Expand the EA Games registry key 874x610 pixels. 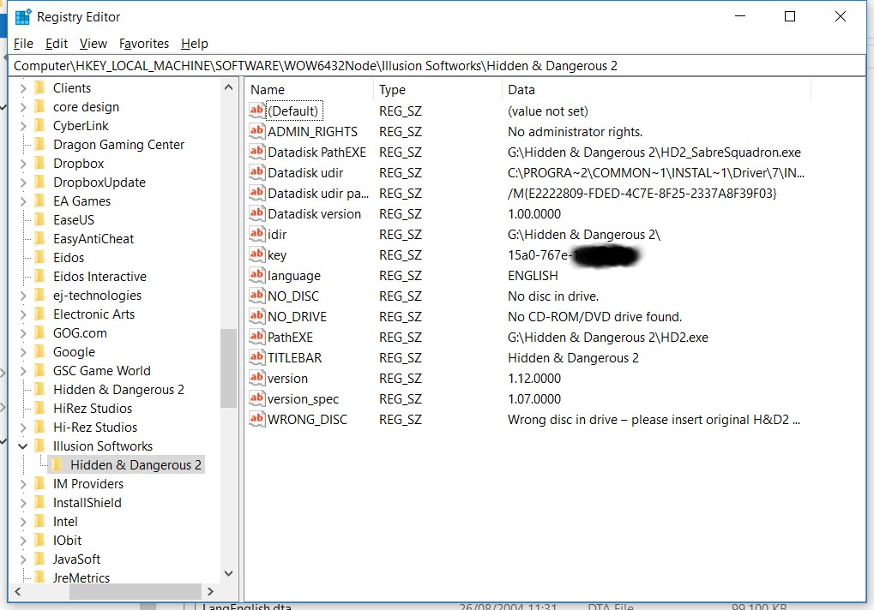point(22,200)
